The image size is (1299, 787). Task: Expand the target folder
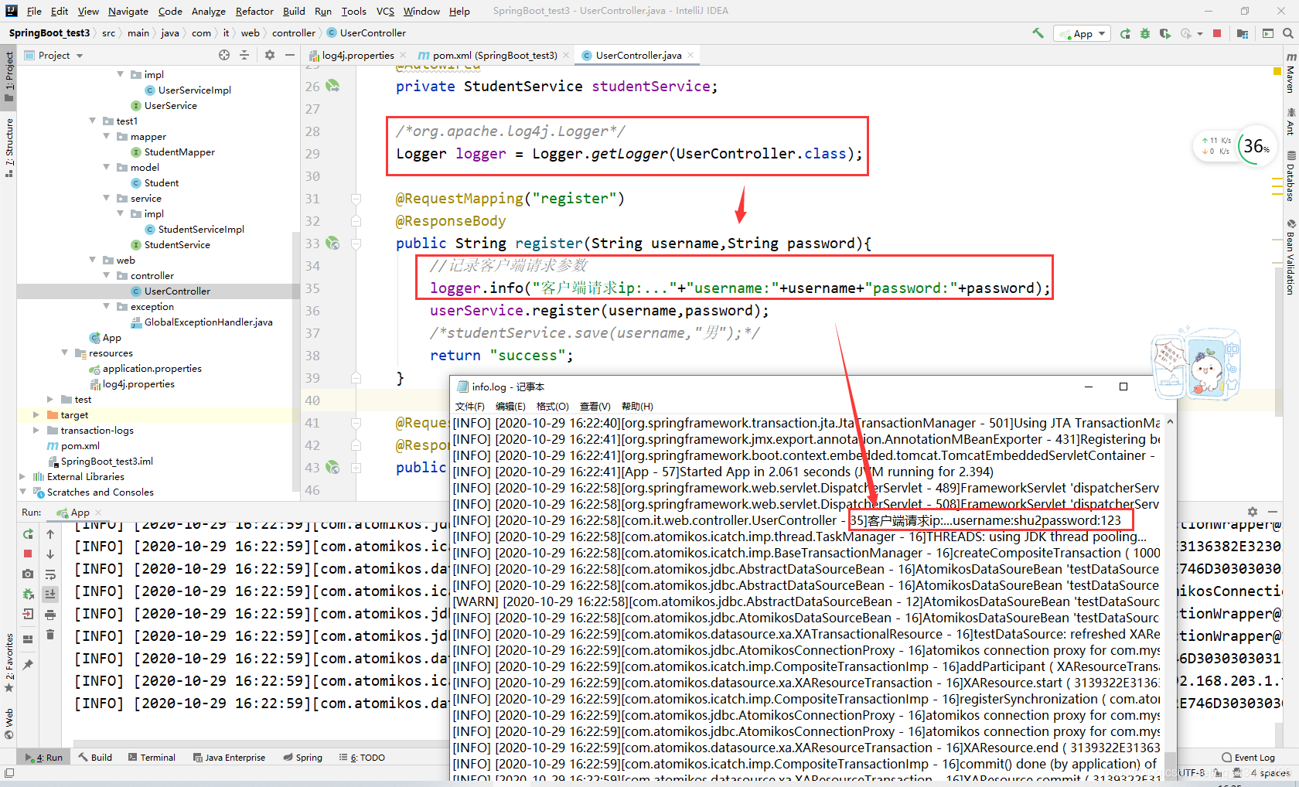click(36, 414)
